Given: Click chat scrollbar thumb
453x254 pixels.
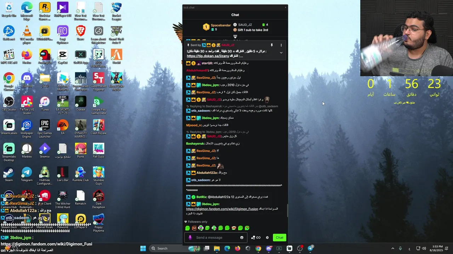Looking at the screenshot, I should (287, 211).
